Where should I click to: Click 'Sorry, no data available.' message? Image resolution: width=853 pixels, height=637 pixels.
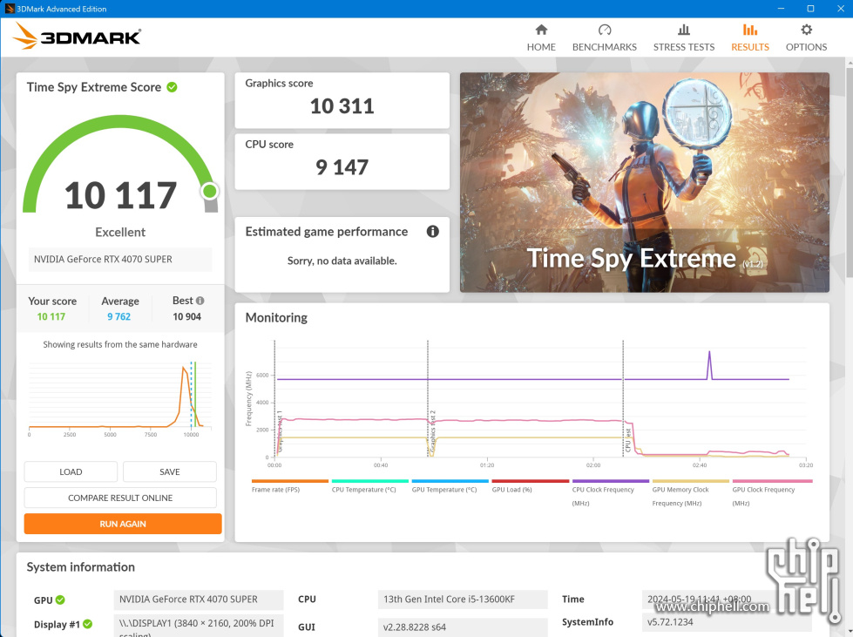pos(342,261)
